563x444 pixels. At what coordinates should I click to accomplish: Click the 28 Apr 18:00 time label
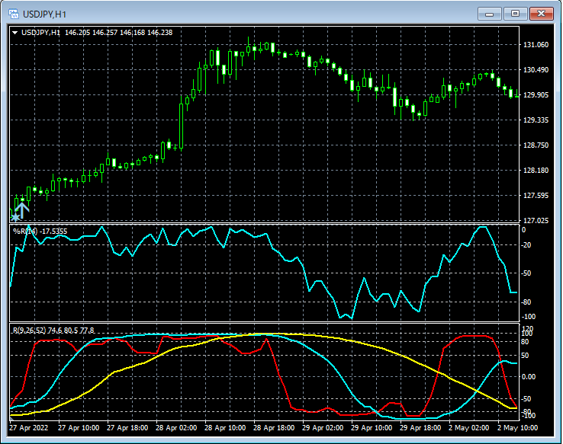(274, 428)
